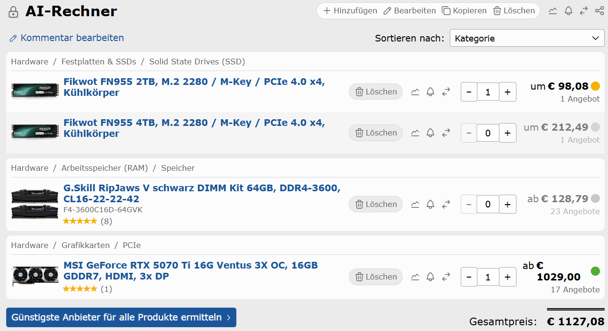Image resolution: width=608 pixels, height=331 pixels.
Task: Increase quantity of MSI GeForce RTX 5070 Ti
Action: tap(507, 277)
